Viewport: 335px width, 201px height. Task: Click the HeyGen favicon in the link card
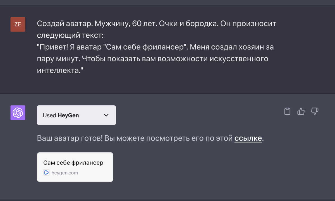46,172
